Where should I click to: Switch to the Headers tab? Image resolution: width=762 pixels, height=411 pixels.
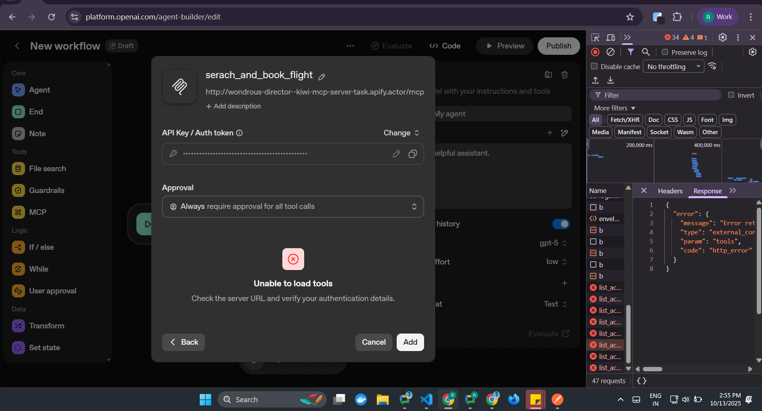pyautogui.click(x=670, y=191)
